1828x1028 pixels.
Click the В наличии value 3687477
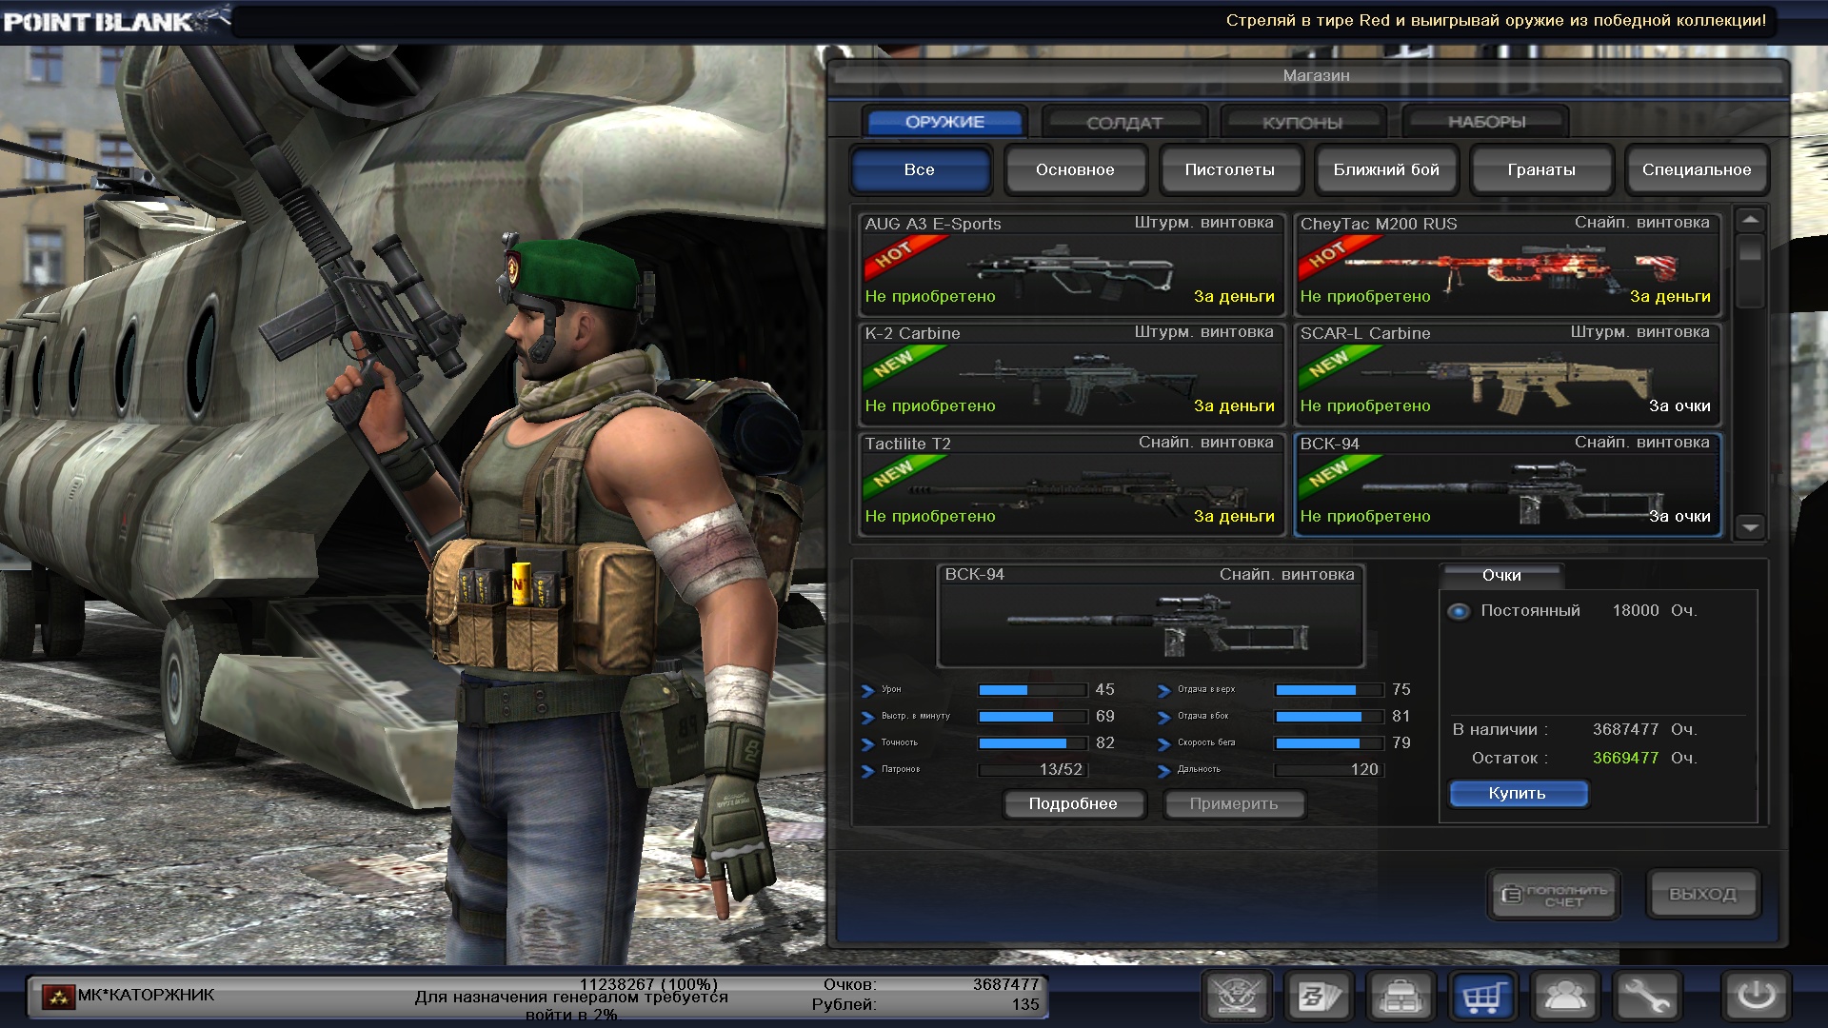(x=1625, y=729)
